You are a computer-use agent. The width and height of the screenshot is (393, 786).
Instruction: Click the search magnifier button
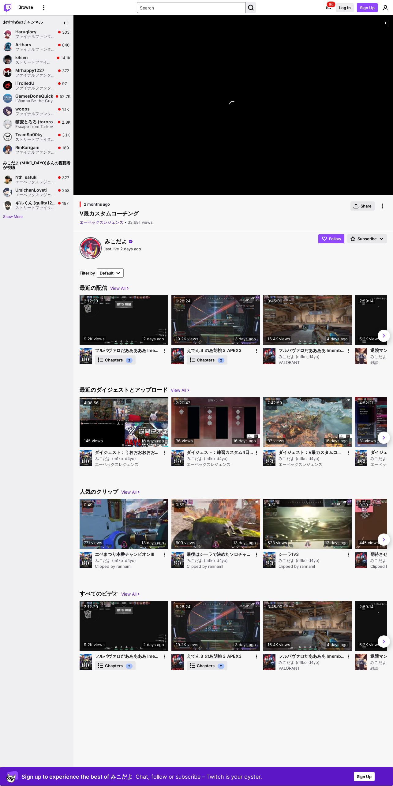pos(251,8)
